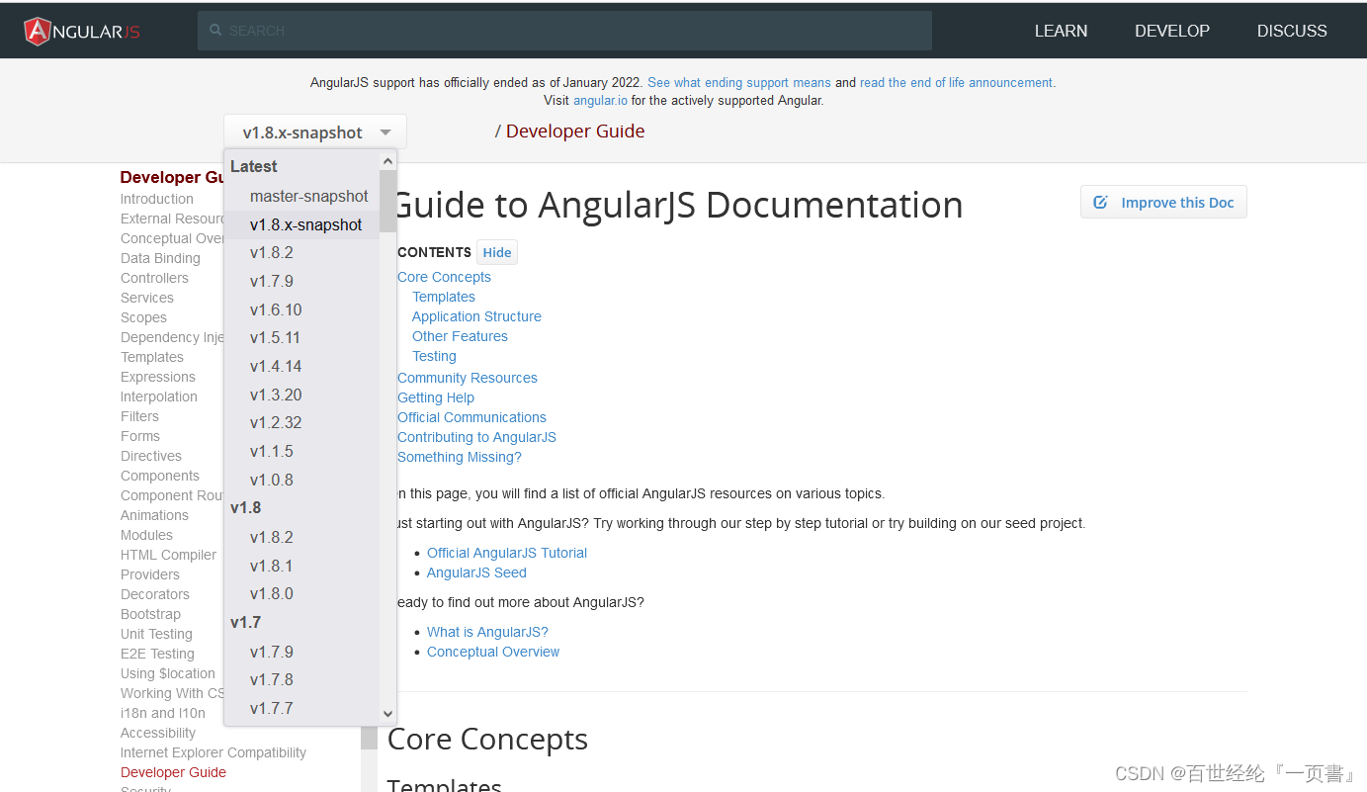This screenshot has width=1367, height=792.
Task: Click version list scroll up arrow
Action: [387, 160]
